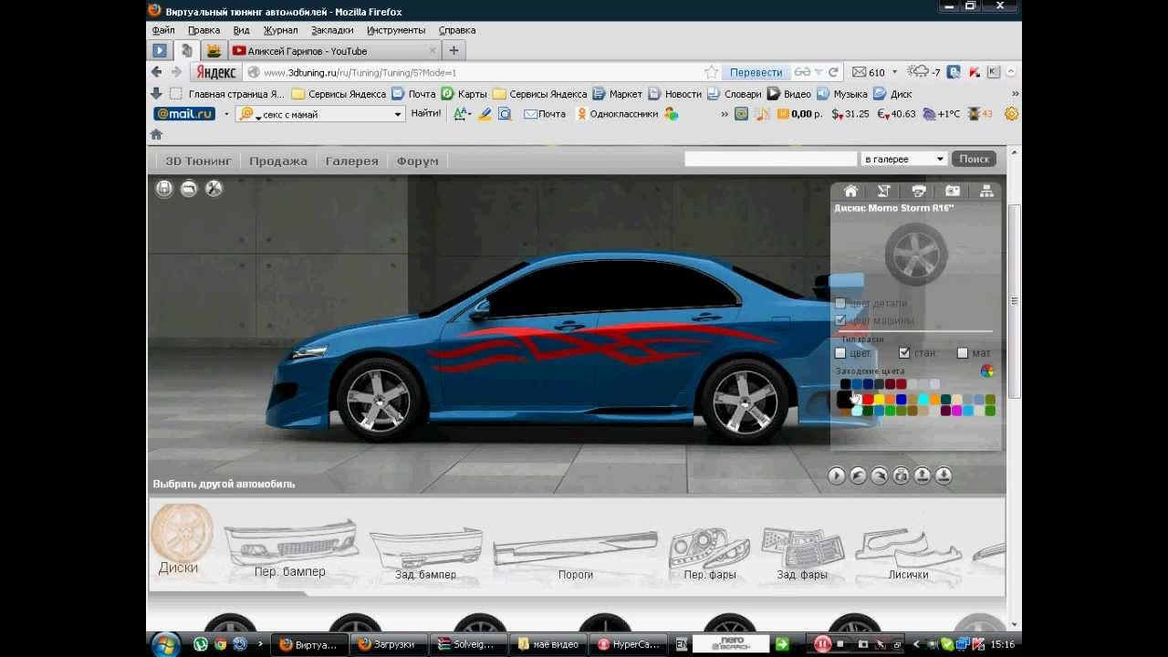1168x657 pixels.
Task: Open the Файл menu
Action: tap(163, 30)
